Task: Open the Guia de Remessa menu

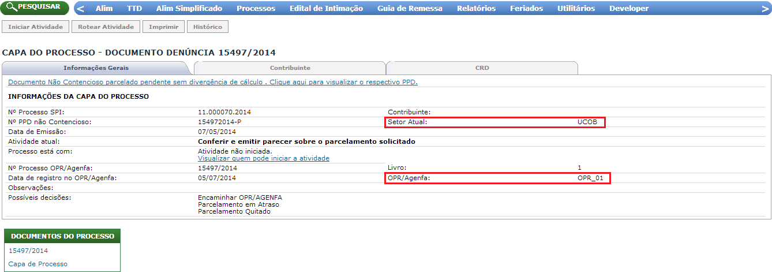Action: (x=410, y=9)
